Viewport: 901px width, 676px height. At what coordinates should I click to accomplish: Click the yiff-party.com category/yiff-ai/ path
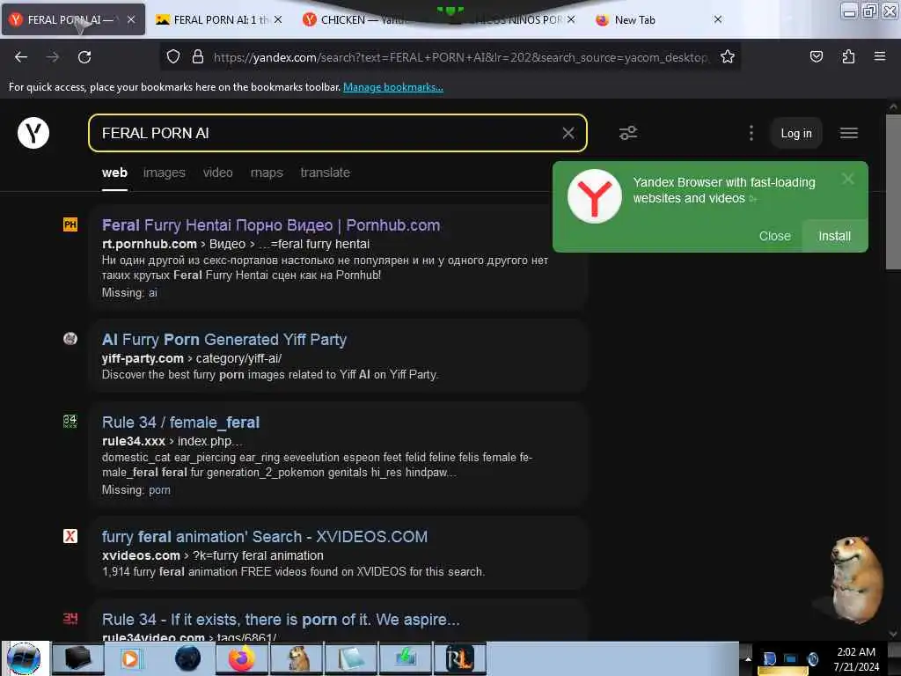tap(191, 358)
